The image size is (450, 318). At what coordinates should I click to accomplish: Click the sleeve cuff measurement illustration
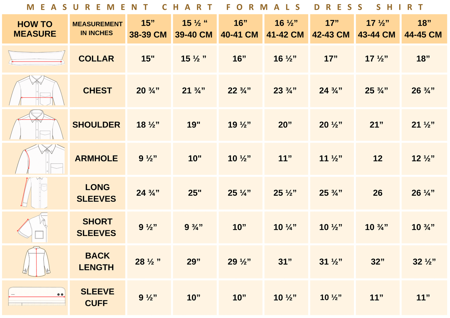click(x=37, y=297)
